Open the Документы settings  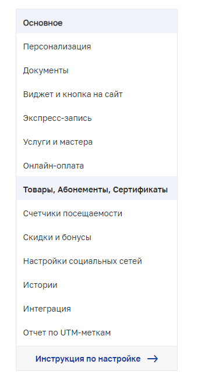click(x=97, y=70)
